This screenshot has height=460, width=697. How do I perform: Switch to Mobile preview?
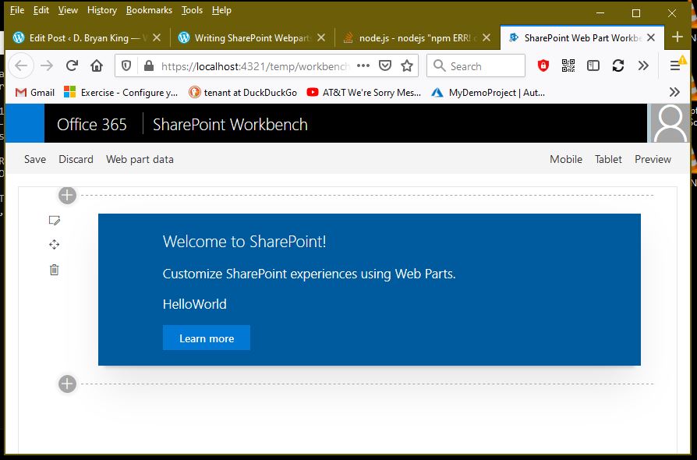coord(565,159)
